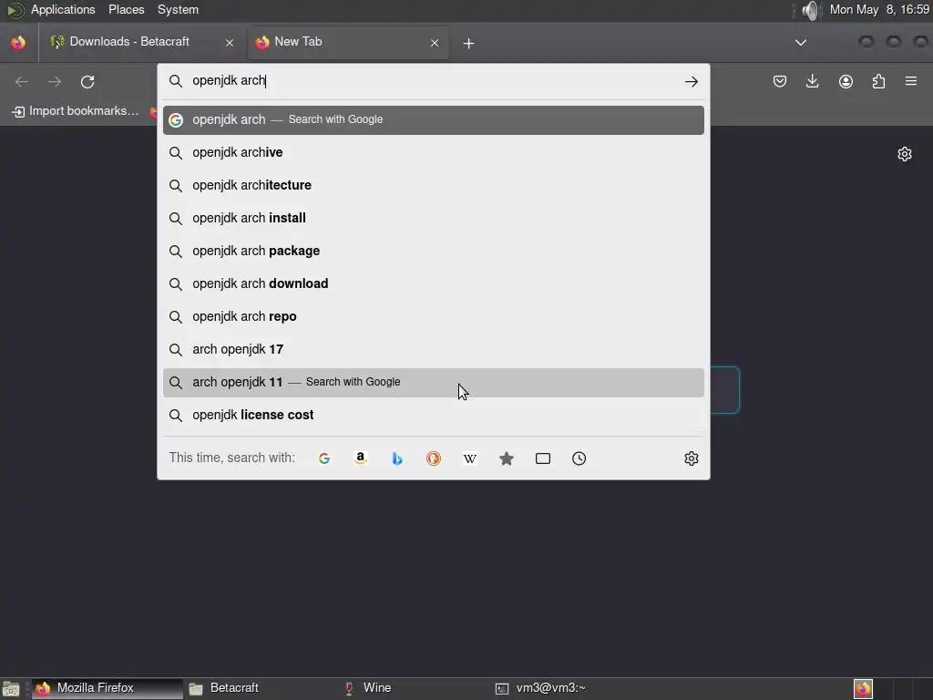Image resolution: width=933 pixels, height=700 pixels.
Task: Choose suggestion openjdk architecture
Action: point(433,185)
